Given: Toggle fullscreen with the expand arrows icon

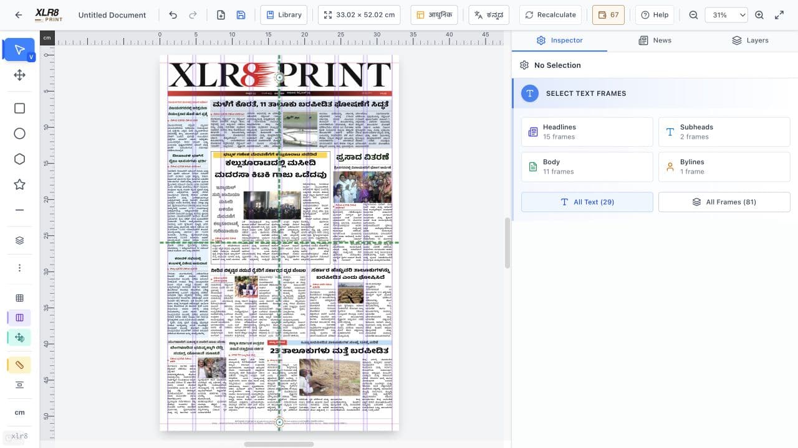Looking at the screenshot, I should 779,15.
